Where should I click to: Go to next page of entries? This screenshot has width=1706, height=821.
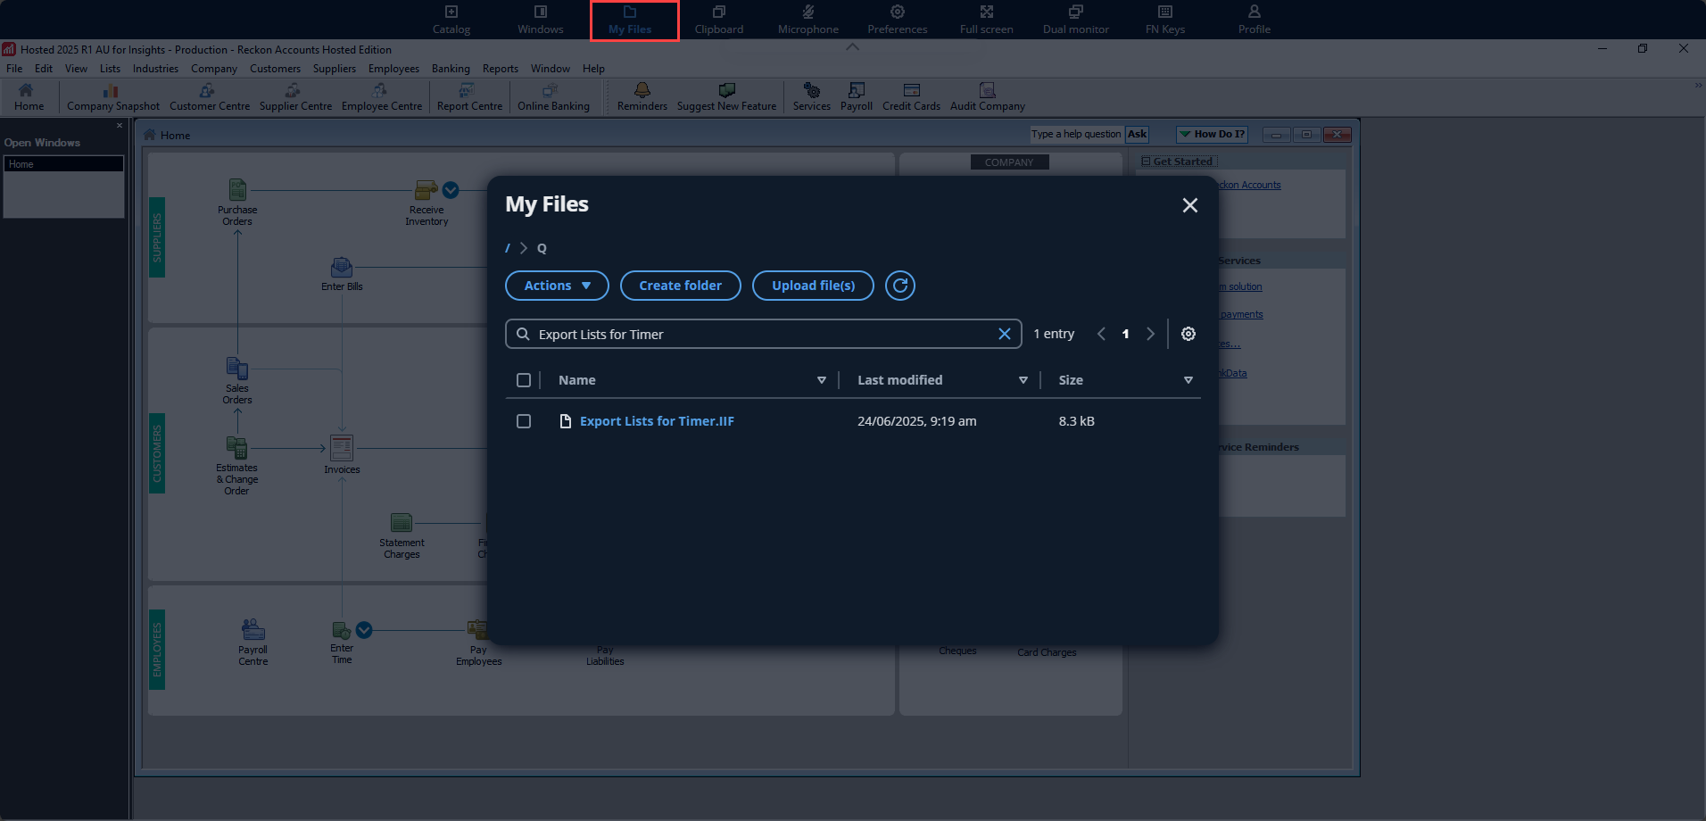coord(1150,334)
